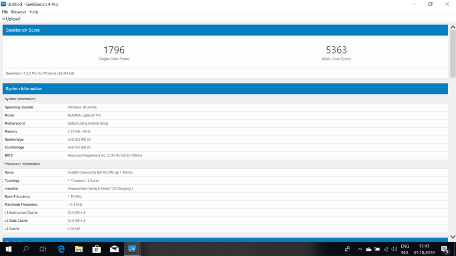Click the 4.00 MB L2 cache value
Image resolution: width=456 pixels, height=256 pixels.
pos(74,228)
